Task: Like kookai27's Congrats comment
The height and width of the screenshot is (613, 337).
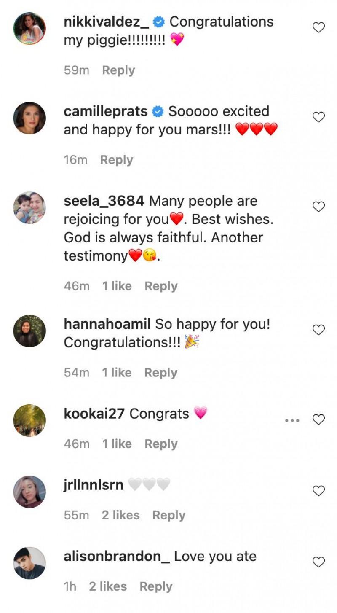Action: 318,419
